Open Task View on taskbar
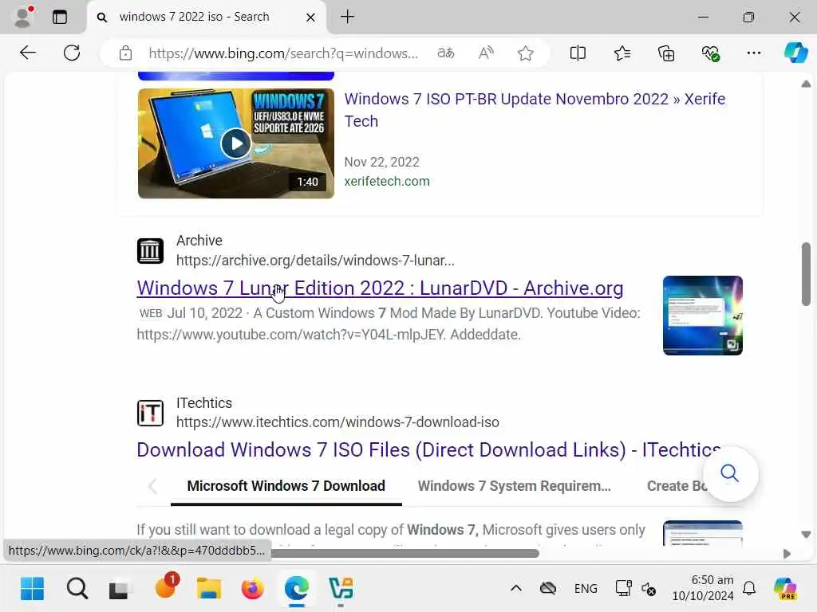The height and width of the screenshot is (612, 817). coord(119,589)
